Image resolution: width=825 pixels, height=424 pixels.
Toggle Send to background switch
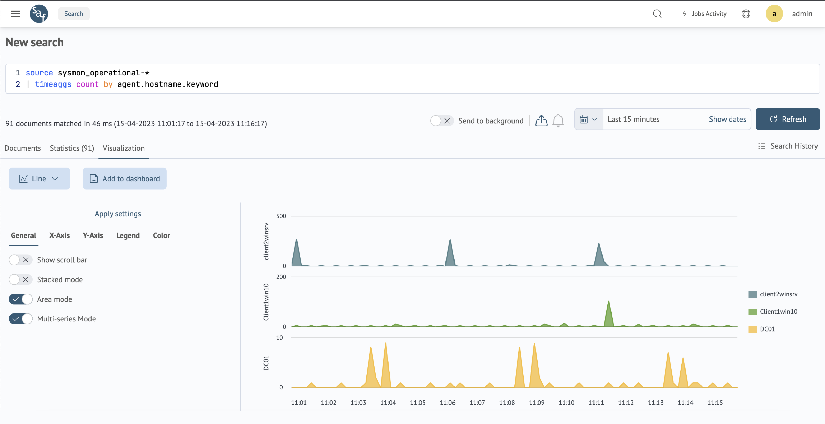coord(441,121)
